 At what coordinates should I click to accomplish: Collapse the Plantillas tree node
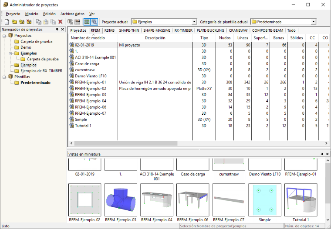click(x=4, y=77)
